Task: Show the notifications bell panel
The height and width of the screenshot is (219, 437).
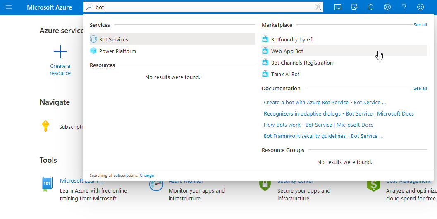Action: point(371,7)
